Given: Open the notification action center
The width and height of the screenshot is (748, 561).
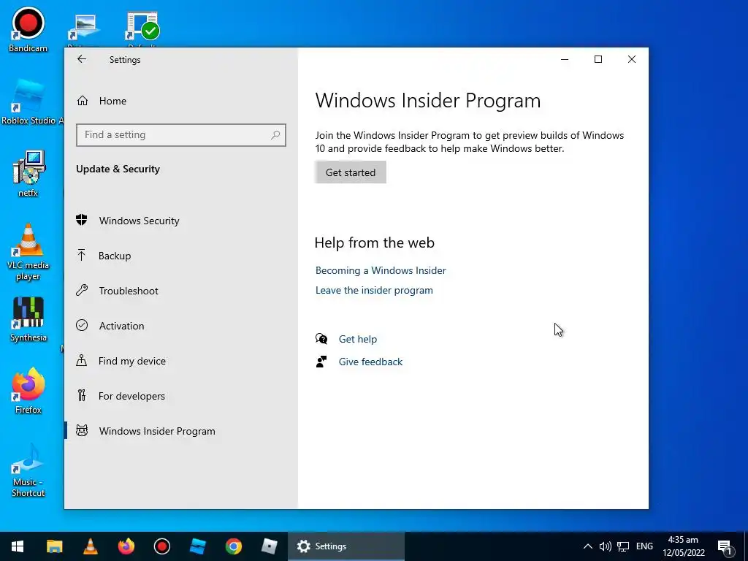Looking at the screenshot, I should tap(725, 546).
